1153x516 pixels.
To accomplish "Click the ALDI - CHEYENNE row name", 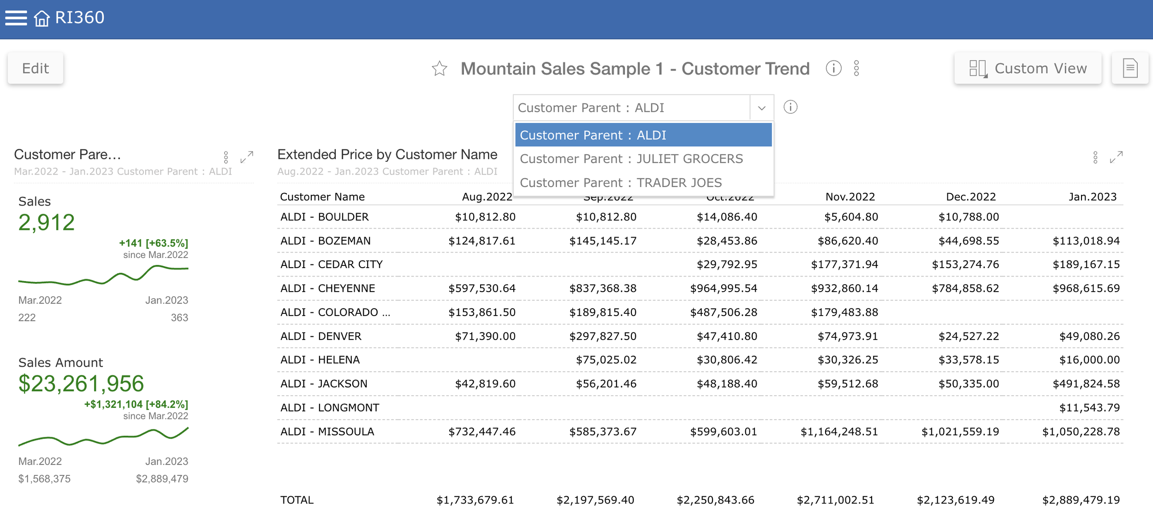I will click(327, 288).
